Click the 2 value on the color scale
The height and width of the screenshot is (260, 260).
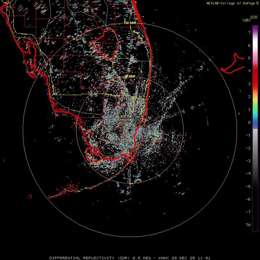coord(249,97)
